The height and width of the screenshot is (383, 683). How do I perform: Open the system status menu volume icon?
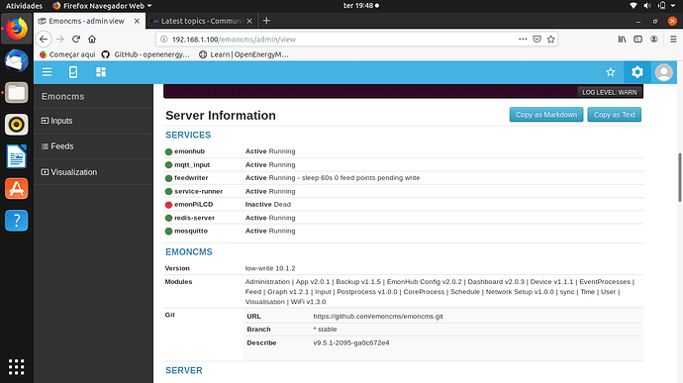point(647,6)
